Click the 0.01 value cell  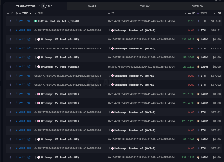(x=191, y=30)
